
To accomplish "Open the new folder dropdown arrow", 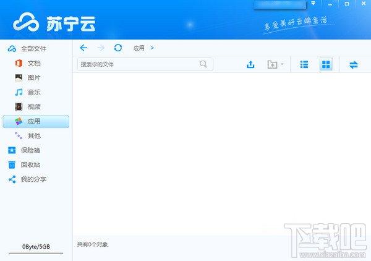I will [x=282, y=64].
